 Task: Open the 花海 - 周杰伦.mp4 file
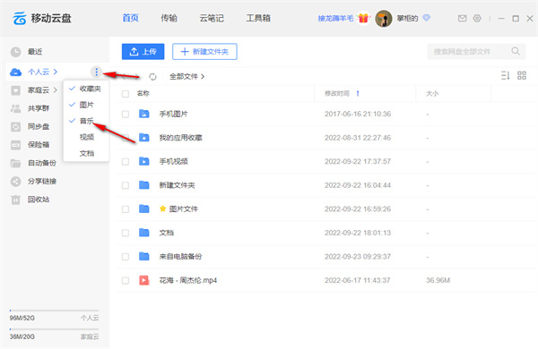(326, 280)
